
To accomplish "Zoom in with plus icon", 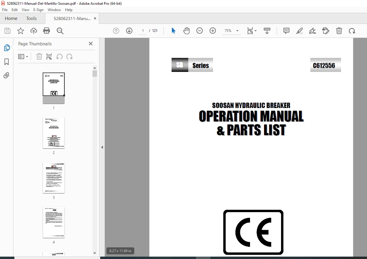I will tap(213, 31).
